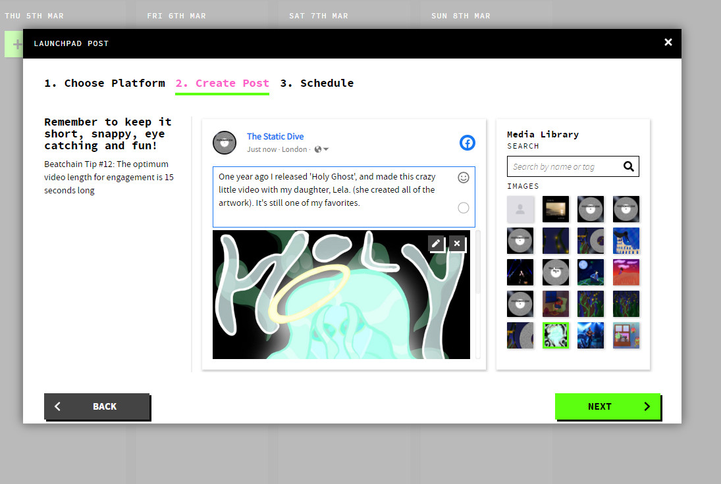The height and width of the screenshot is (484, 721).
Task: Select the grey placeholder person thumbnail
Action: [x=520, y=209]
